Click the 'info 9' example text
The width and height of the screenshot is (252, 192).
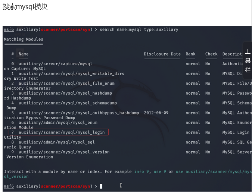(141, 171)
